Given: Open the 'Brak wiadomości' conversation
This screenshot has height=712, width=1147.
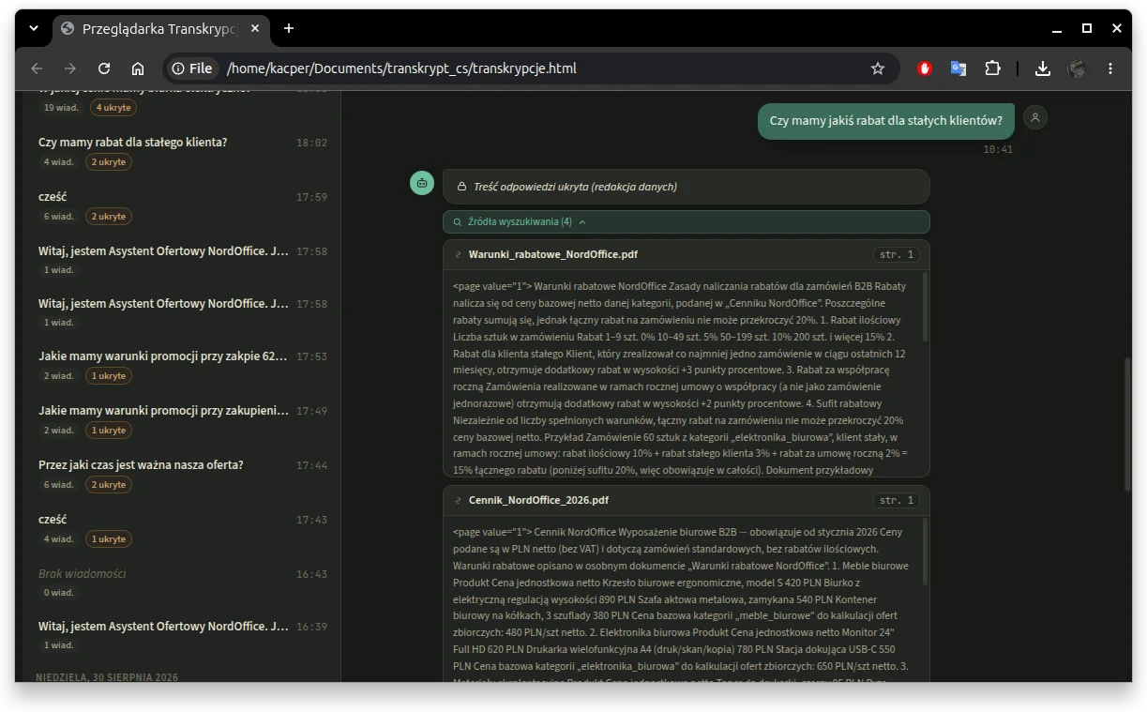Looking at the screenshot, I should pyautogui.click(x=183, y=582).
